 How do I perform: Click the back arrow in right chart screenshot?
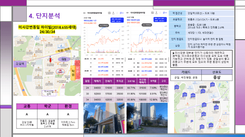click(128, 13)
